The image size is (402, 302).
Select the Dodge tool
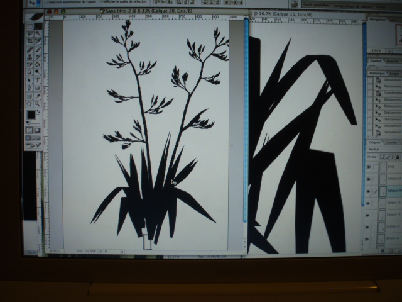tap(38, 72)
